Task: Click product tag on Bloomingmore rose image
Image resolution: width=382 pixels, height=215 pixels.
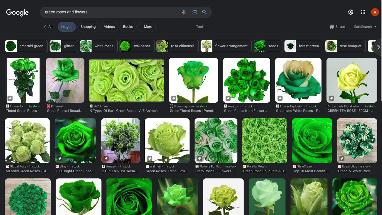Action: tap(174, 98)
